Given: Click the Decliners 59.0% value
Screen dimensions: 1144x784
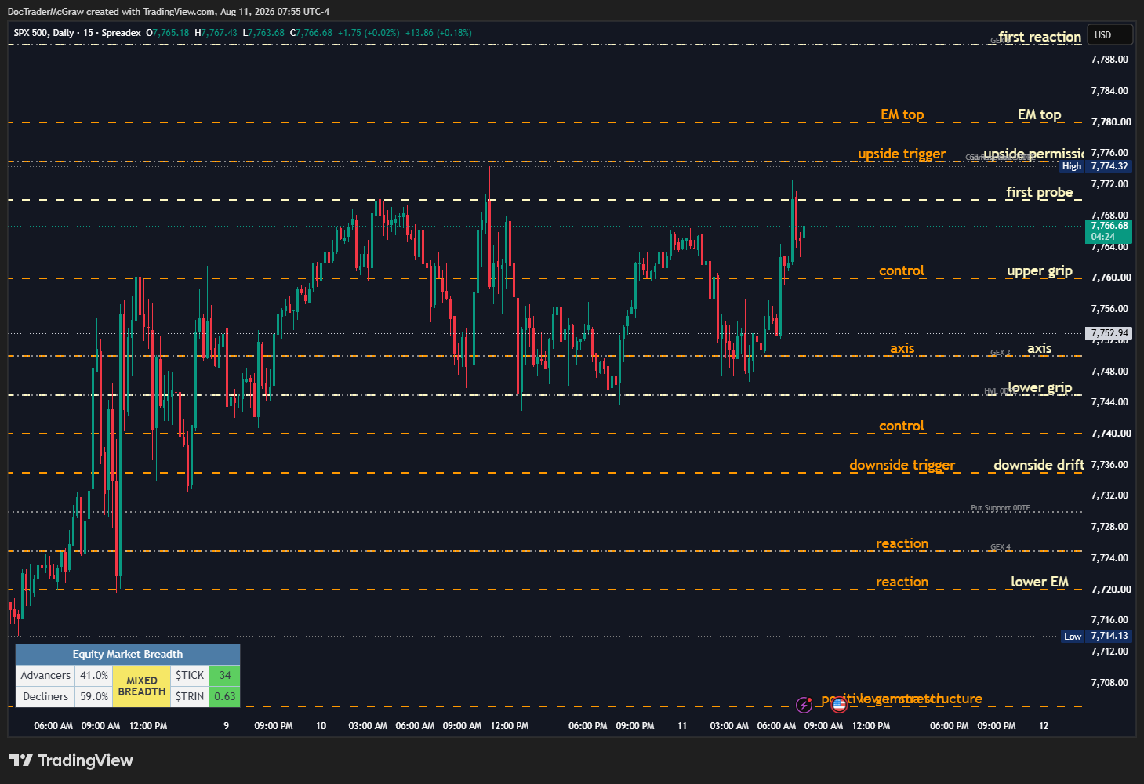Looking at the screenshot, I should tap(94, 696).
